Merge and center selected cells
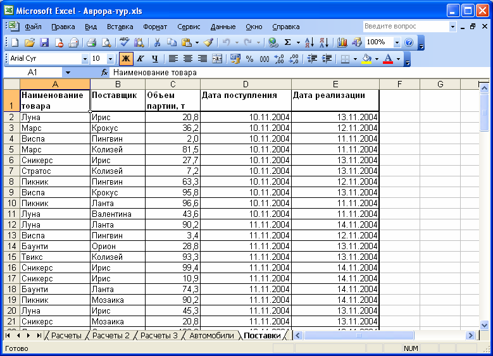The height and width of the screenshot is (356, 493). 217,58
